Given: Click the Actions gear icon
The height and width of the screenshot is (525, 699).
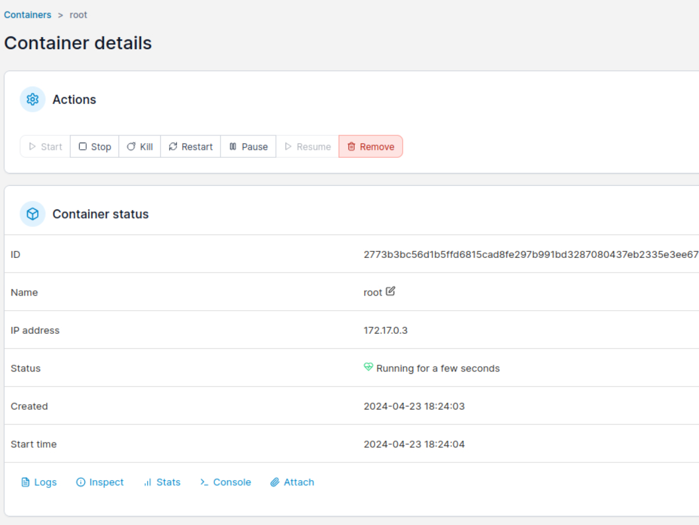Looking at the screenshot, I should [33, 100].
